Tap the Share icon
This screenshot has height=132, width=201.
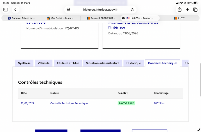pos(180,10)
